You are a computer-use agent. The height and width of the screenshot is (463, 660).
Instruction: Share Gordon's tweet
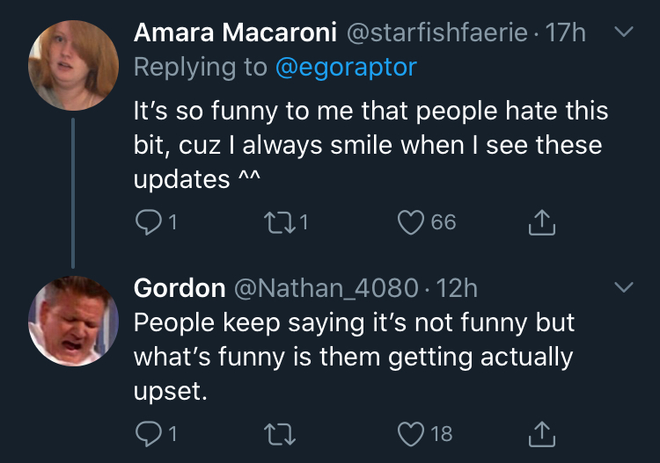click(542, 434)
